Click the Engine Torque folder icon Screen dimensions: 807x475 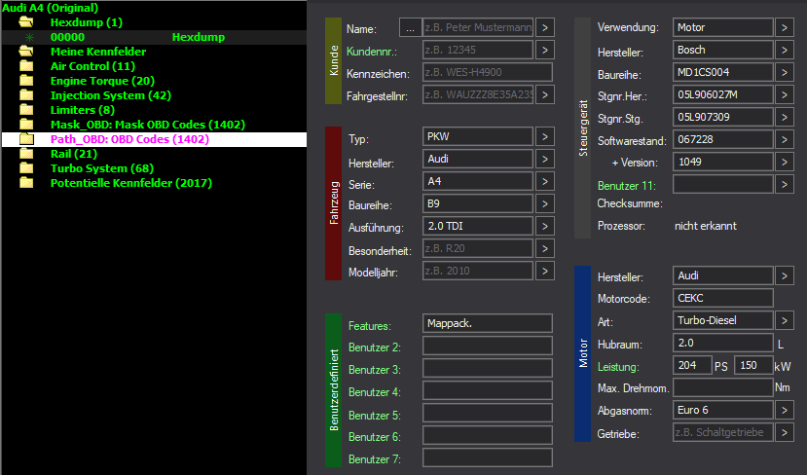tap(26, 81)
